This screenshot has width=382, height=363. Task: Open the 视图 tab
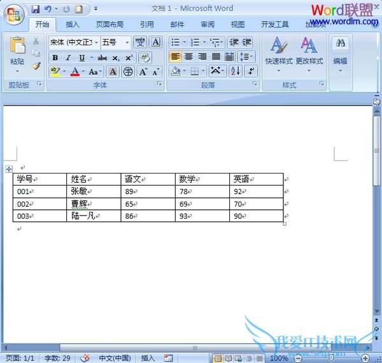pyautogui.click(x=237, y=24)
